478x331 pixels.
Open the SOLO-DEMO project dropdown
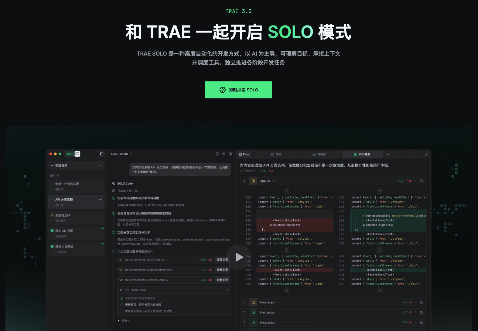pyautogui.click(x=121, y=154)
